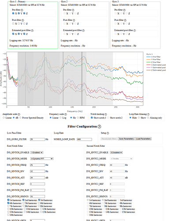The image size is (169, 221).
Task: Open INS_HNTCH_MODE Dynamic FFT dropdown
Action: (x=42, y=159)
